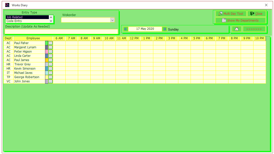The width and height of the screenshot is (274, 154).
Task: Click the Description input field
Action: pos(61,32)
